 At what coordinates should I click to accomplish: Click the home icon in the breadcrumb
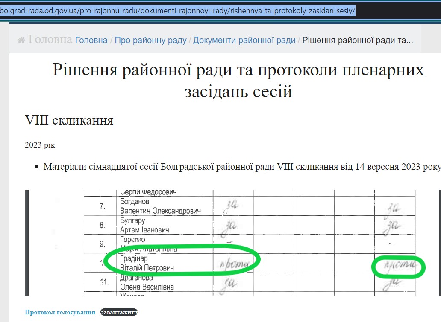click(x=21, y=40)
